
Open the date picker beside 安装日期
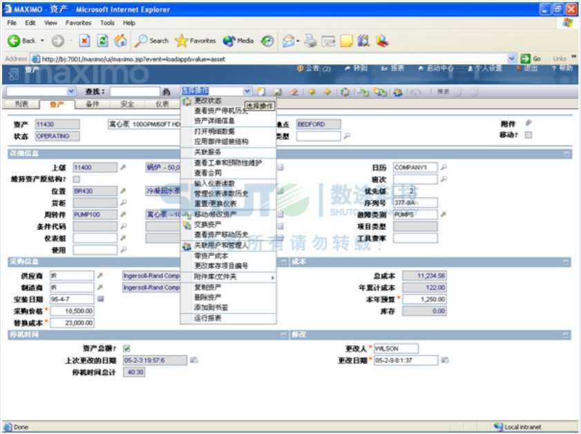100,299
